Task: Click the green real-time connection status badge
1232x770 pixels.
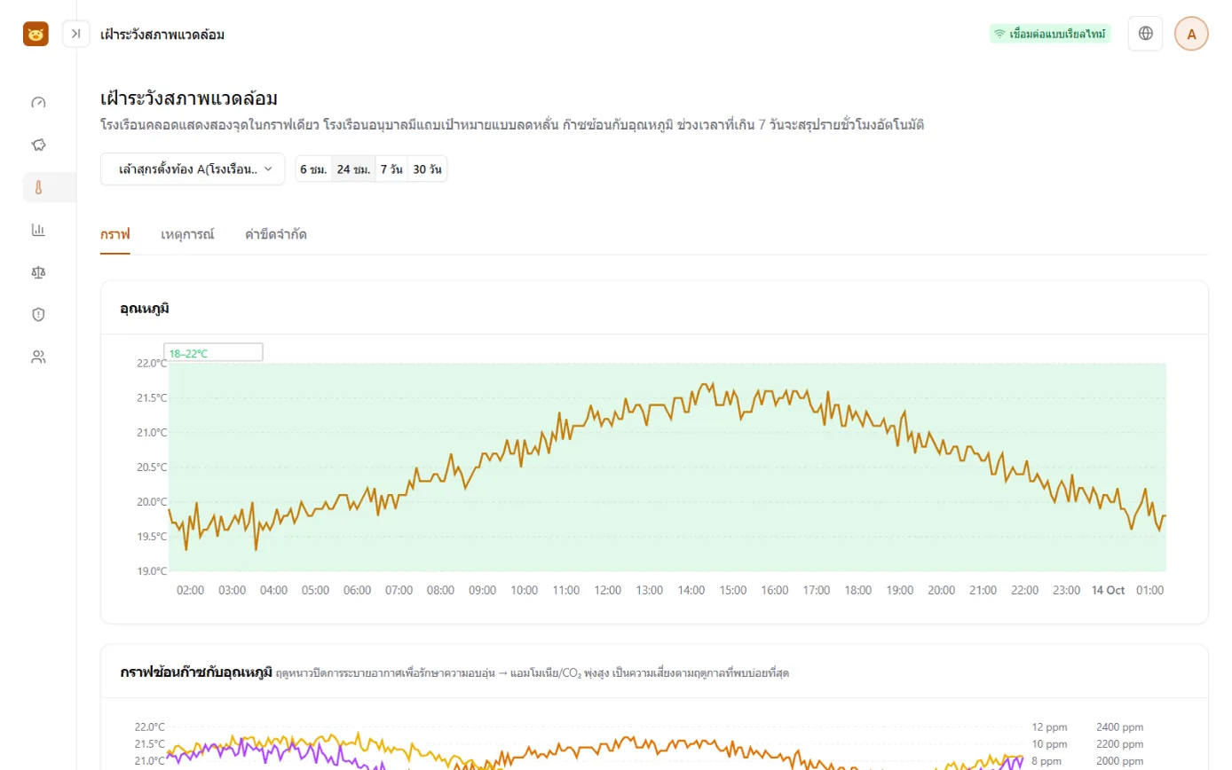Action: pos(1050,34)
